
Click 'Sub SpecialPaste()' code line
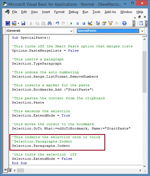(31, 38)
